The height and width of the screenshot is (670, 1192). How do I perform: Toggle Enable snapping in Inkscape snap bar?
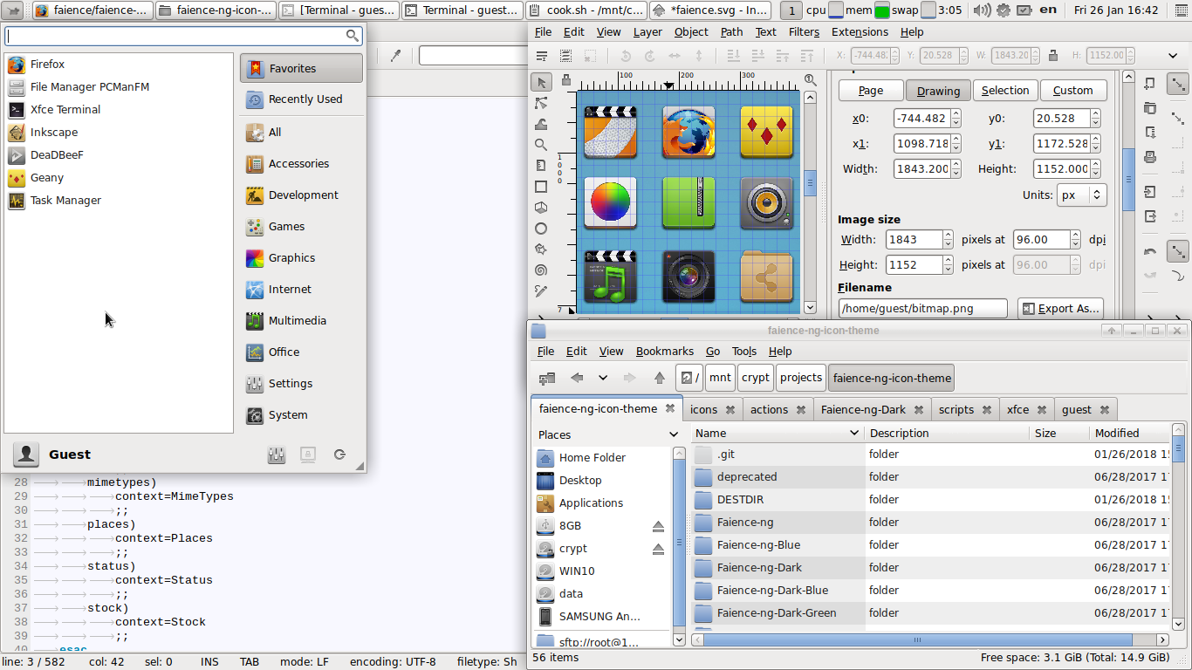tap(1178, 84)
